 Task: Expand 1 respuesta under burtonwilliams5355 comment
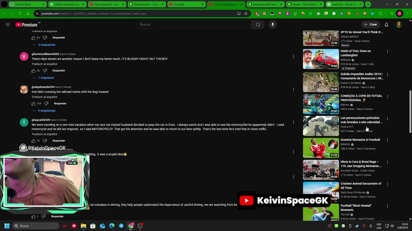click(x=43, y=78)
